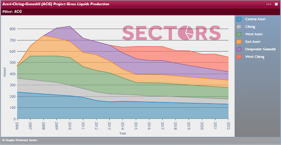The height and width of the screenshot is (145, 281).
Task: Hide the Central Azeri series via its label
Action: pyautogui.click(x=255, y=19)
